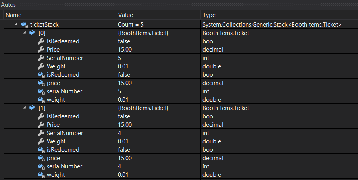This screenshot has width=358, height=180.
Task: Click wrench icon of SerialNumber under [0]
Action: pos(41,58)
